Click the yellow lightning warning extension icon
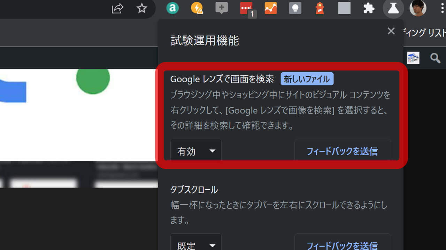The height and width of the screenshot is (250, 446). [197, 8]
